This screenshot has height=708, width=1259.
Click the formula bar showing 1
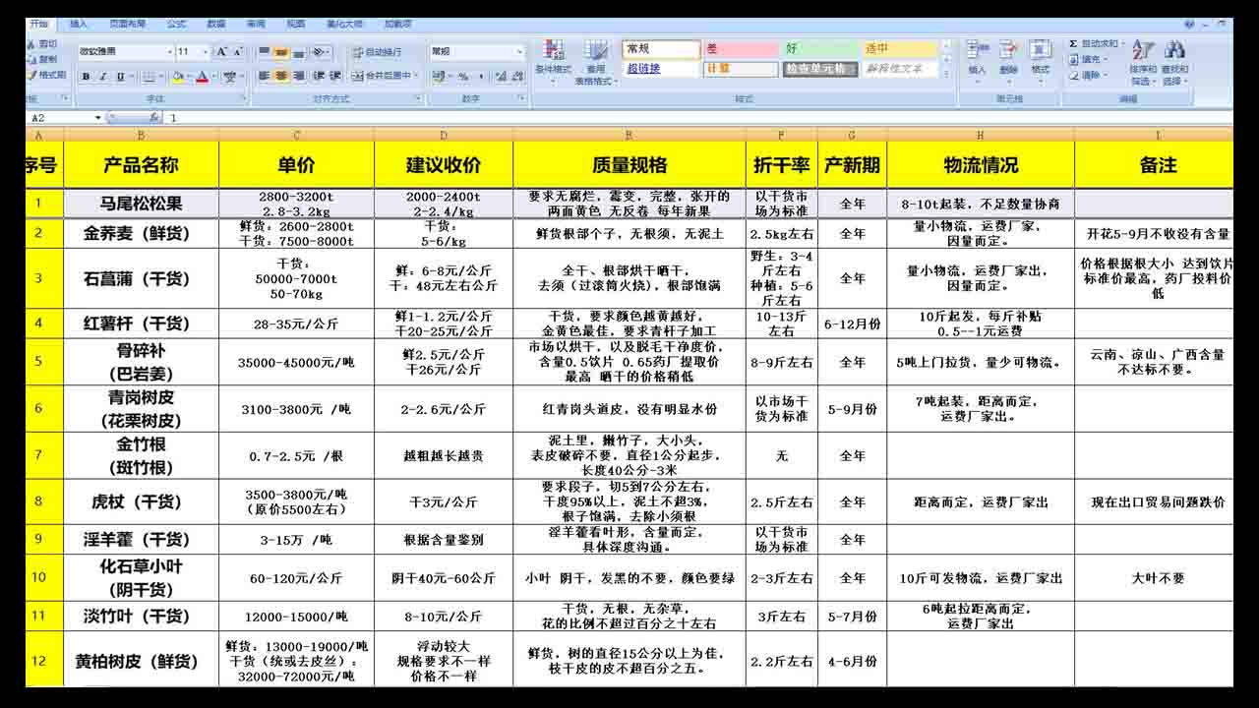tap(698, 118)
